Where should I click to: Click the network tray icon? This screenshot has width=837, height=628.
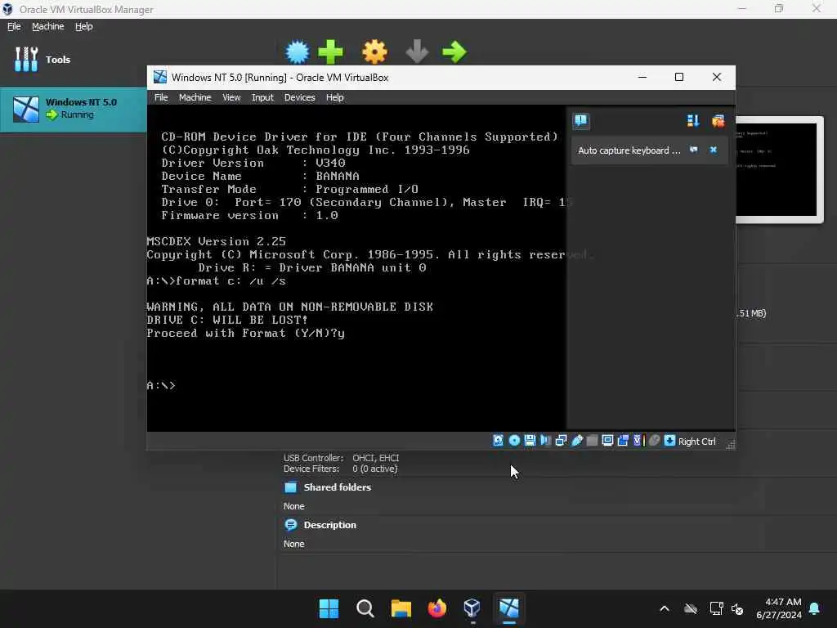[x=716, y=608]
